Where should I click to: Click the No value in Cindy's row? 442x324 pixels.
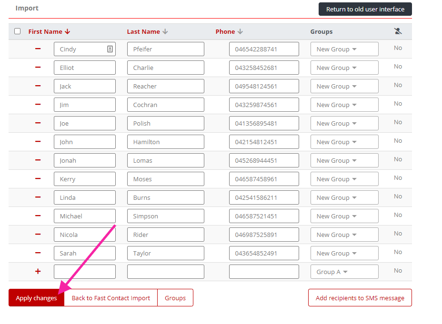(398, 48)
